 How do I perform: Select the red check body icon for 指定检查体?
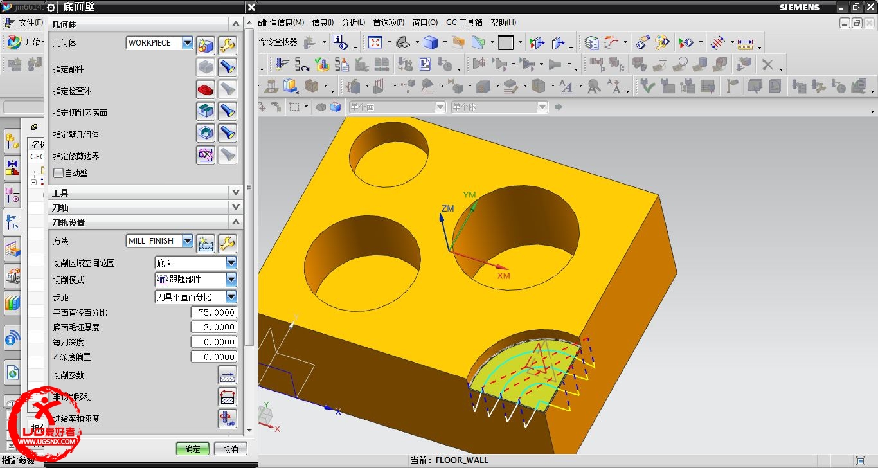tap(205, 89)
